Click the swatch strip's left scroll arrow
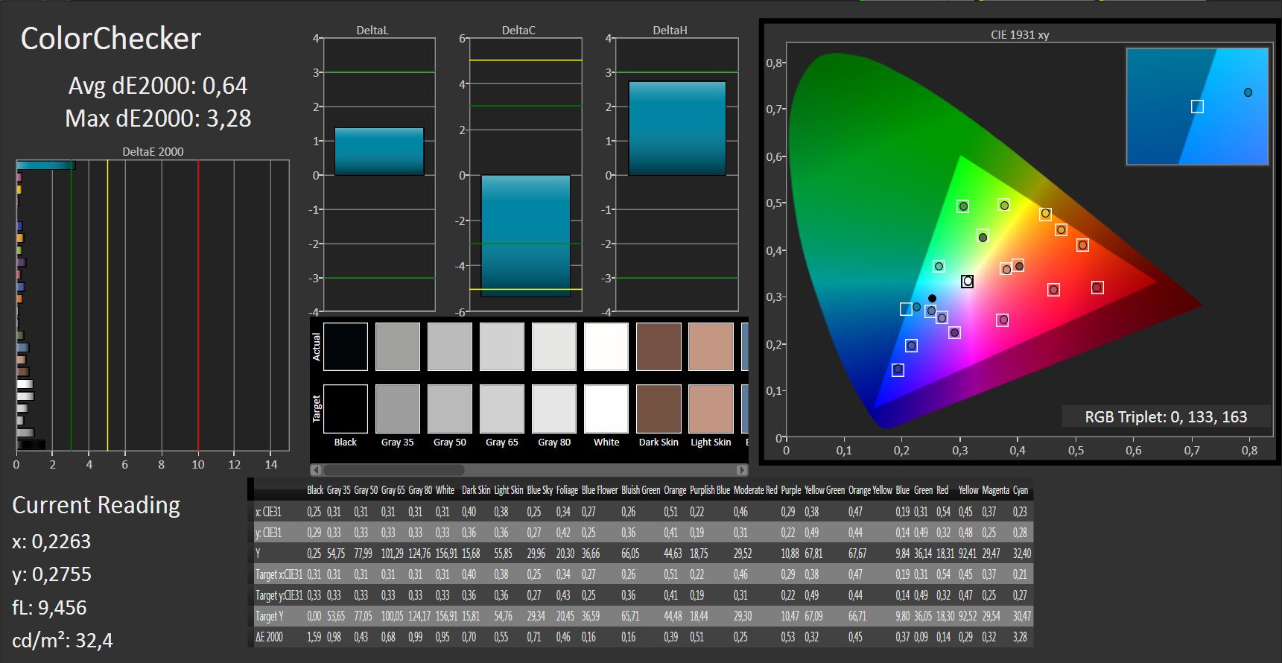Image resolution: width=1282 pixels, height=663 pixels. [x=316, y=470]
